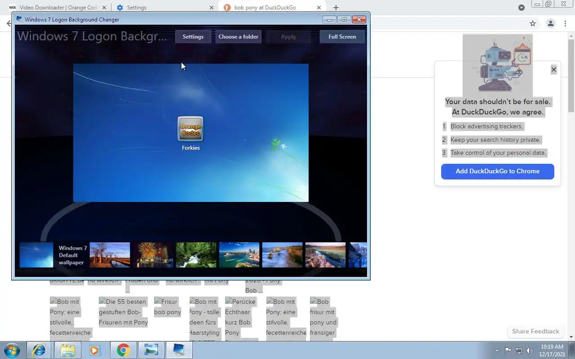Click the dimmed Apply button
The height and width of the screenshot is (359, 575).
pyautogui.click(x=288, y=37)
